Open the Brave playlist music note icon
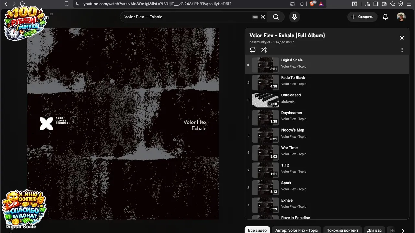The width and height of the screenshot is (415, 233). pos(368,4)
